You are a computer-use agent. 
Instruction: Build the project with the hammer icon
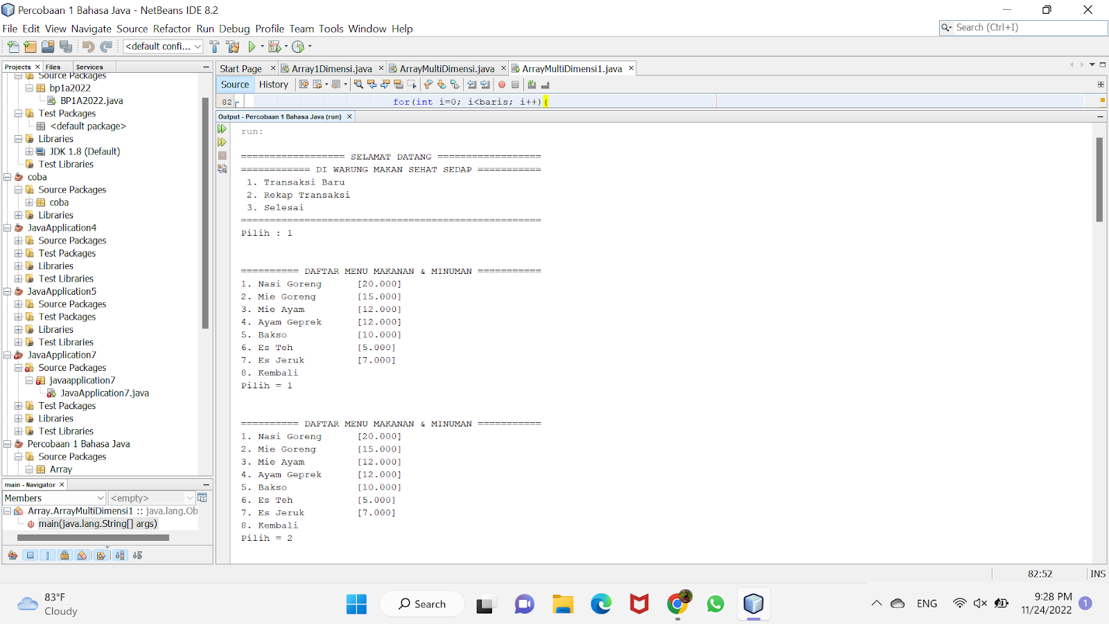(x=214, y=46)
